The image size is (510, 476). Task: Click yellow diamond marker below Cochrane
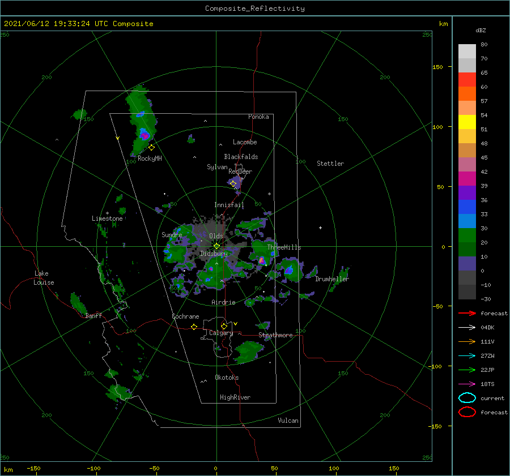[194, 327]
